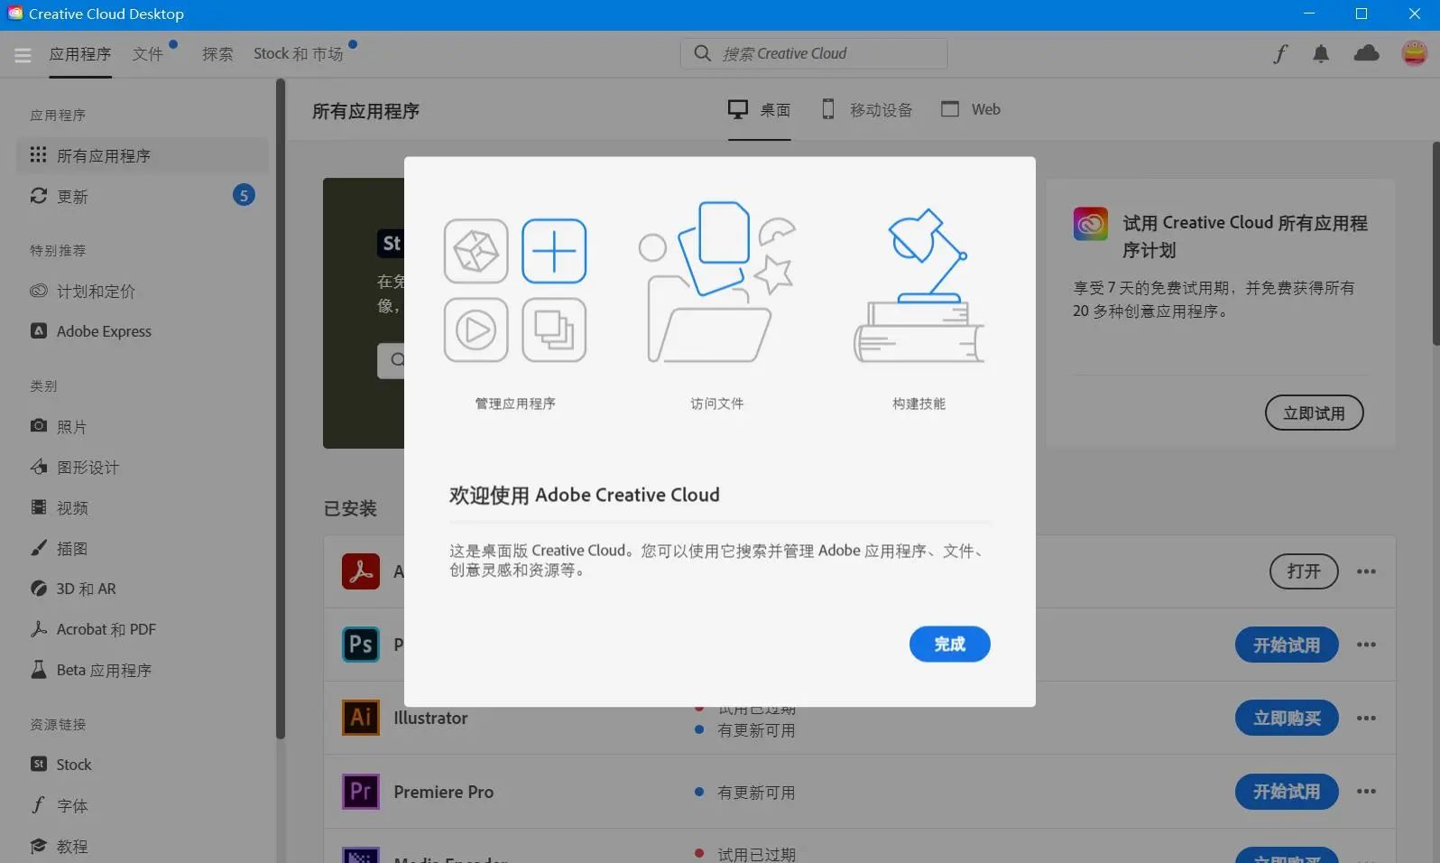Click the Photoshop Ps app icon
The width and height of the screenshot is (1440, 863).
click(x=361, y=645)
